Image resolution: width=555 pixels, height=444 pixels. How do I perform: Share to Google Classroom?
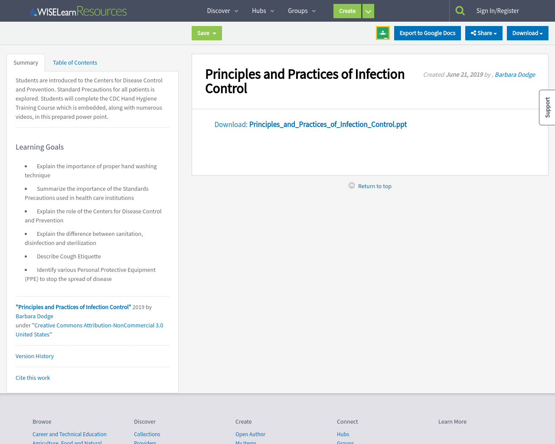coord(382,32)
